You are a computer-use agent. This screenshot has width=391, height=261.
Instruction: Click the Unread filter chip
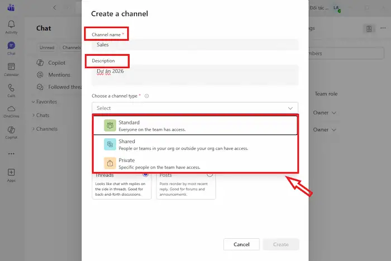tap(47, 47)
